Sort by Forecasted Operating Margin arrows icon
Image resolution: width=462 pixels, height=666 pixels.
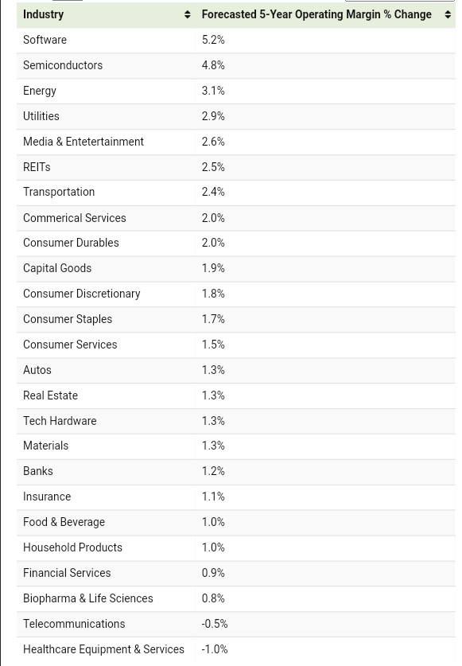point(448,14)
